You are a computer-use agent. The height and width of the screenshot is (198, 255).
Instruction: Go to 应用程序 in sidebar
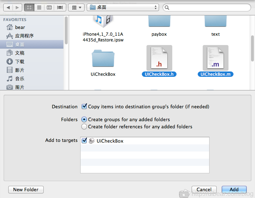[x=24, y=36]
